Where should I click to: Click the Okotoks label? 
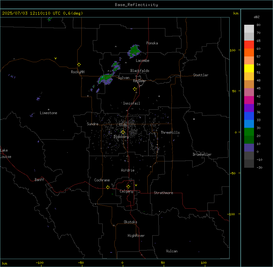130,222
